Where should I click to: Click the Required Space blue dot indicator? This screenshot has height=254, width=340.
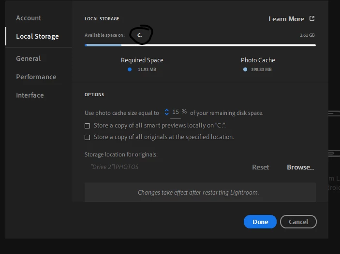(130, 70)
